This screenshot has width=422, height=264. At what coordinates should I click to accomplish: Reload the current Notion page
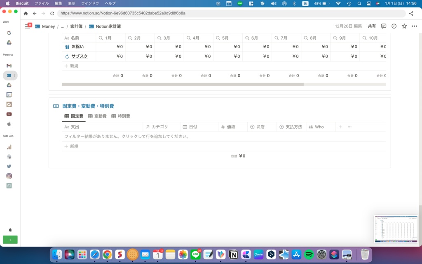point(52,13)
